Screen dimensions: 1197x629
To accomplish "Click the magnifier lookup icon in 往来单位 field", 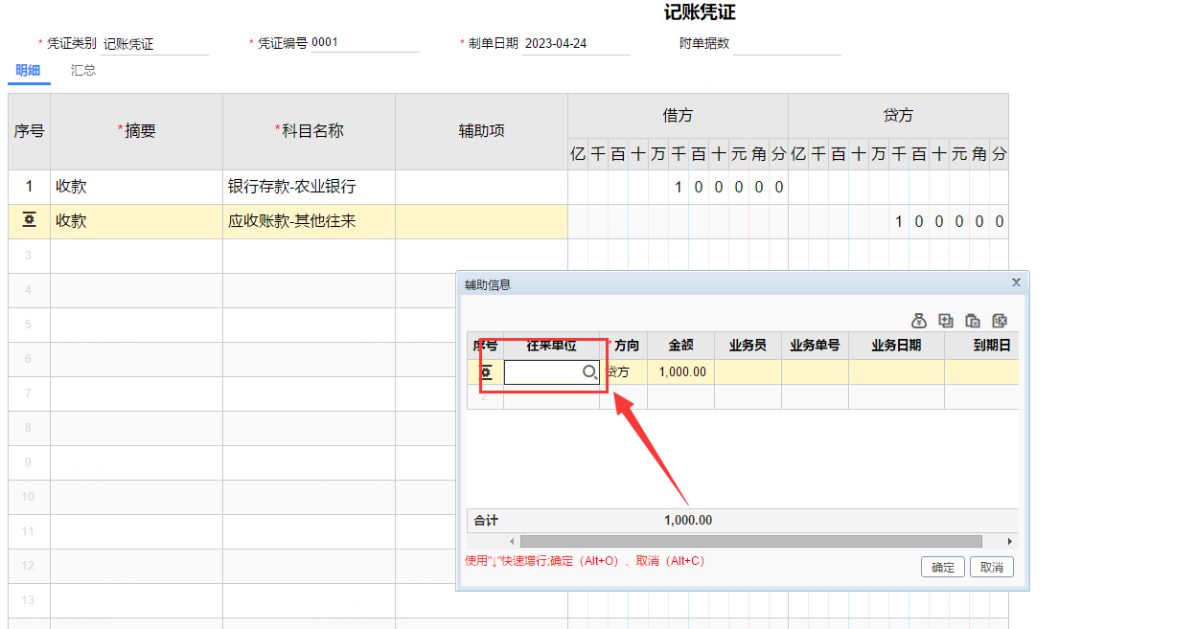I will 589,371.
